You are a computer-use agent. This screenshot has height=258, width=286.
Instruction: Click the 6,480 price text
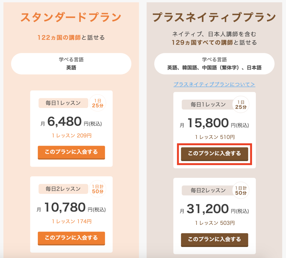65,121
